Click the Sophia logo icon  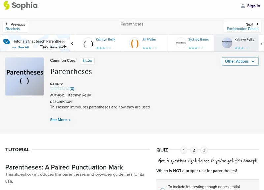[7, 5]
